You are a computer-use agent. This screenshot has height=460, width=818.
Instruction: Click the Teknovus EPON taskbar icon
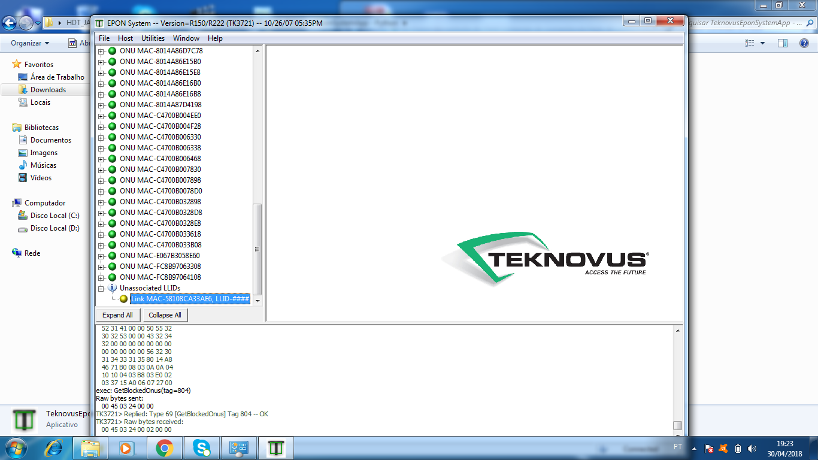(x=275, y=447)
